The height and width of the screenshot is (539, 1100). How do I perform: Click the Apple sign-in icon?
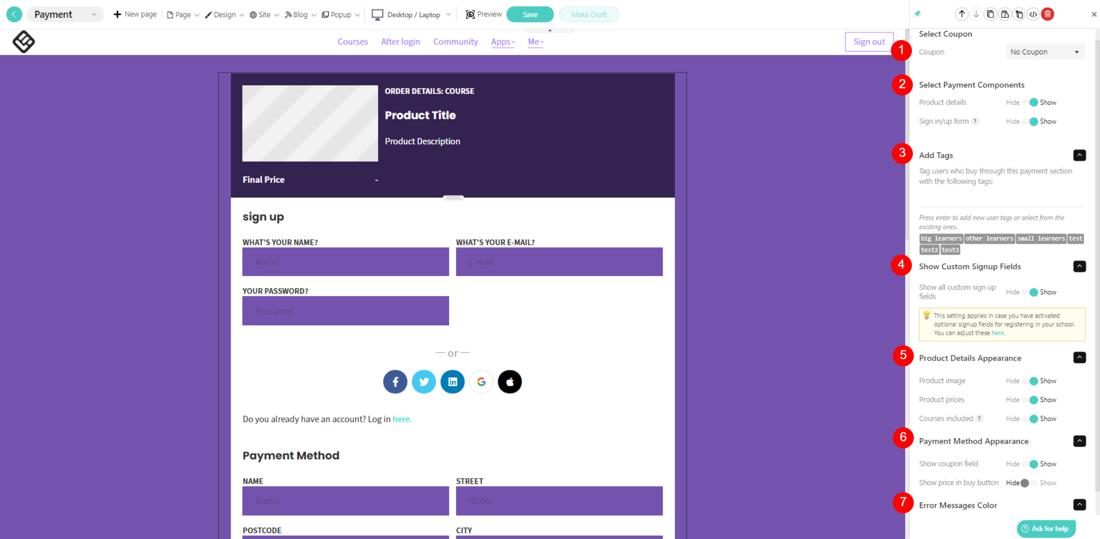point(509,382)
